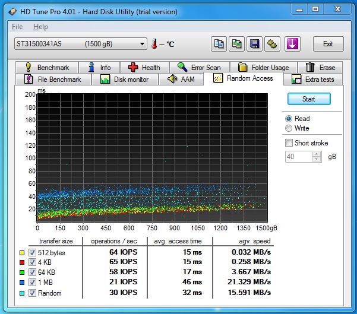Click the green 64 KB color swatch
This screenshot has height=314, width=357.
click(22, 272)
